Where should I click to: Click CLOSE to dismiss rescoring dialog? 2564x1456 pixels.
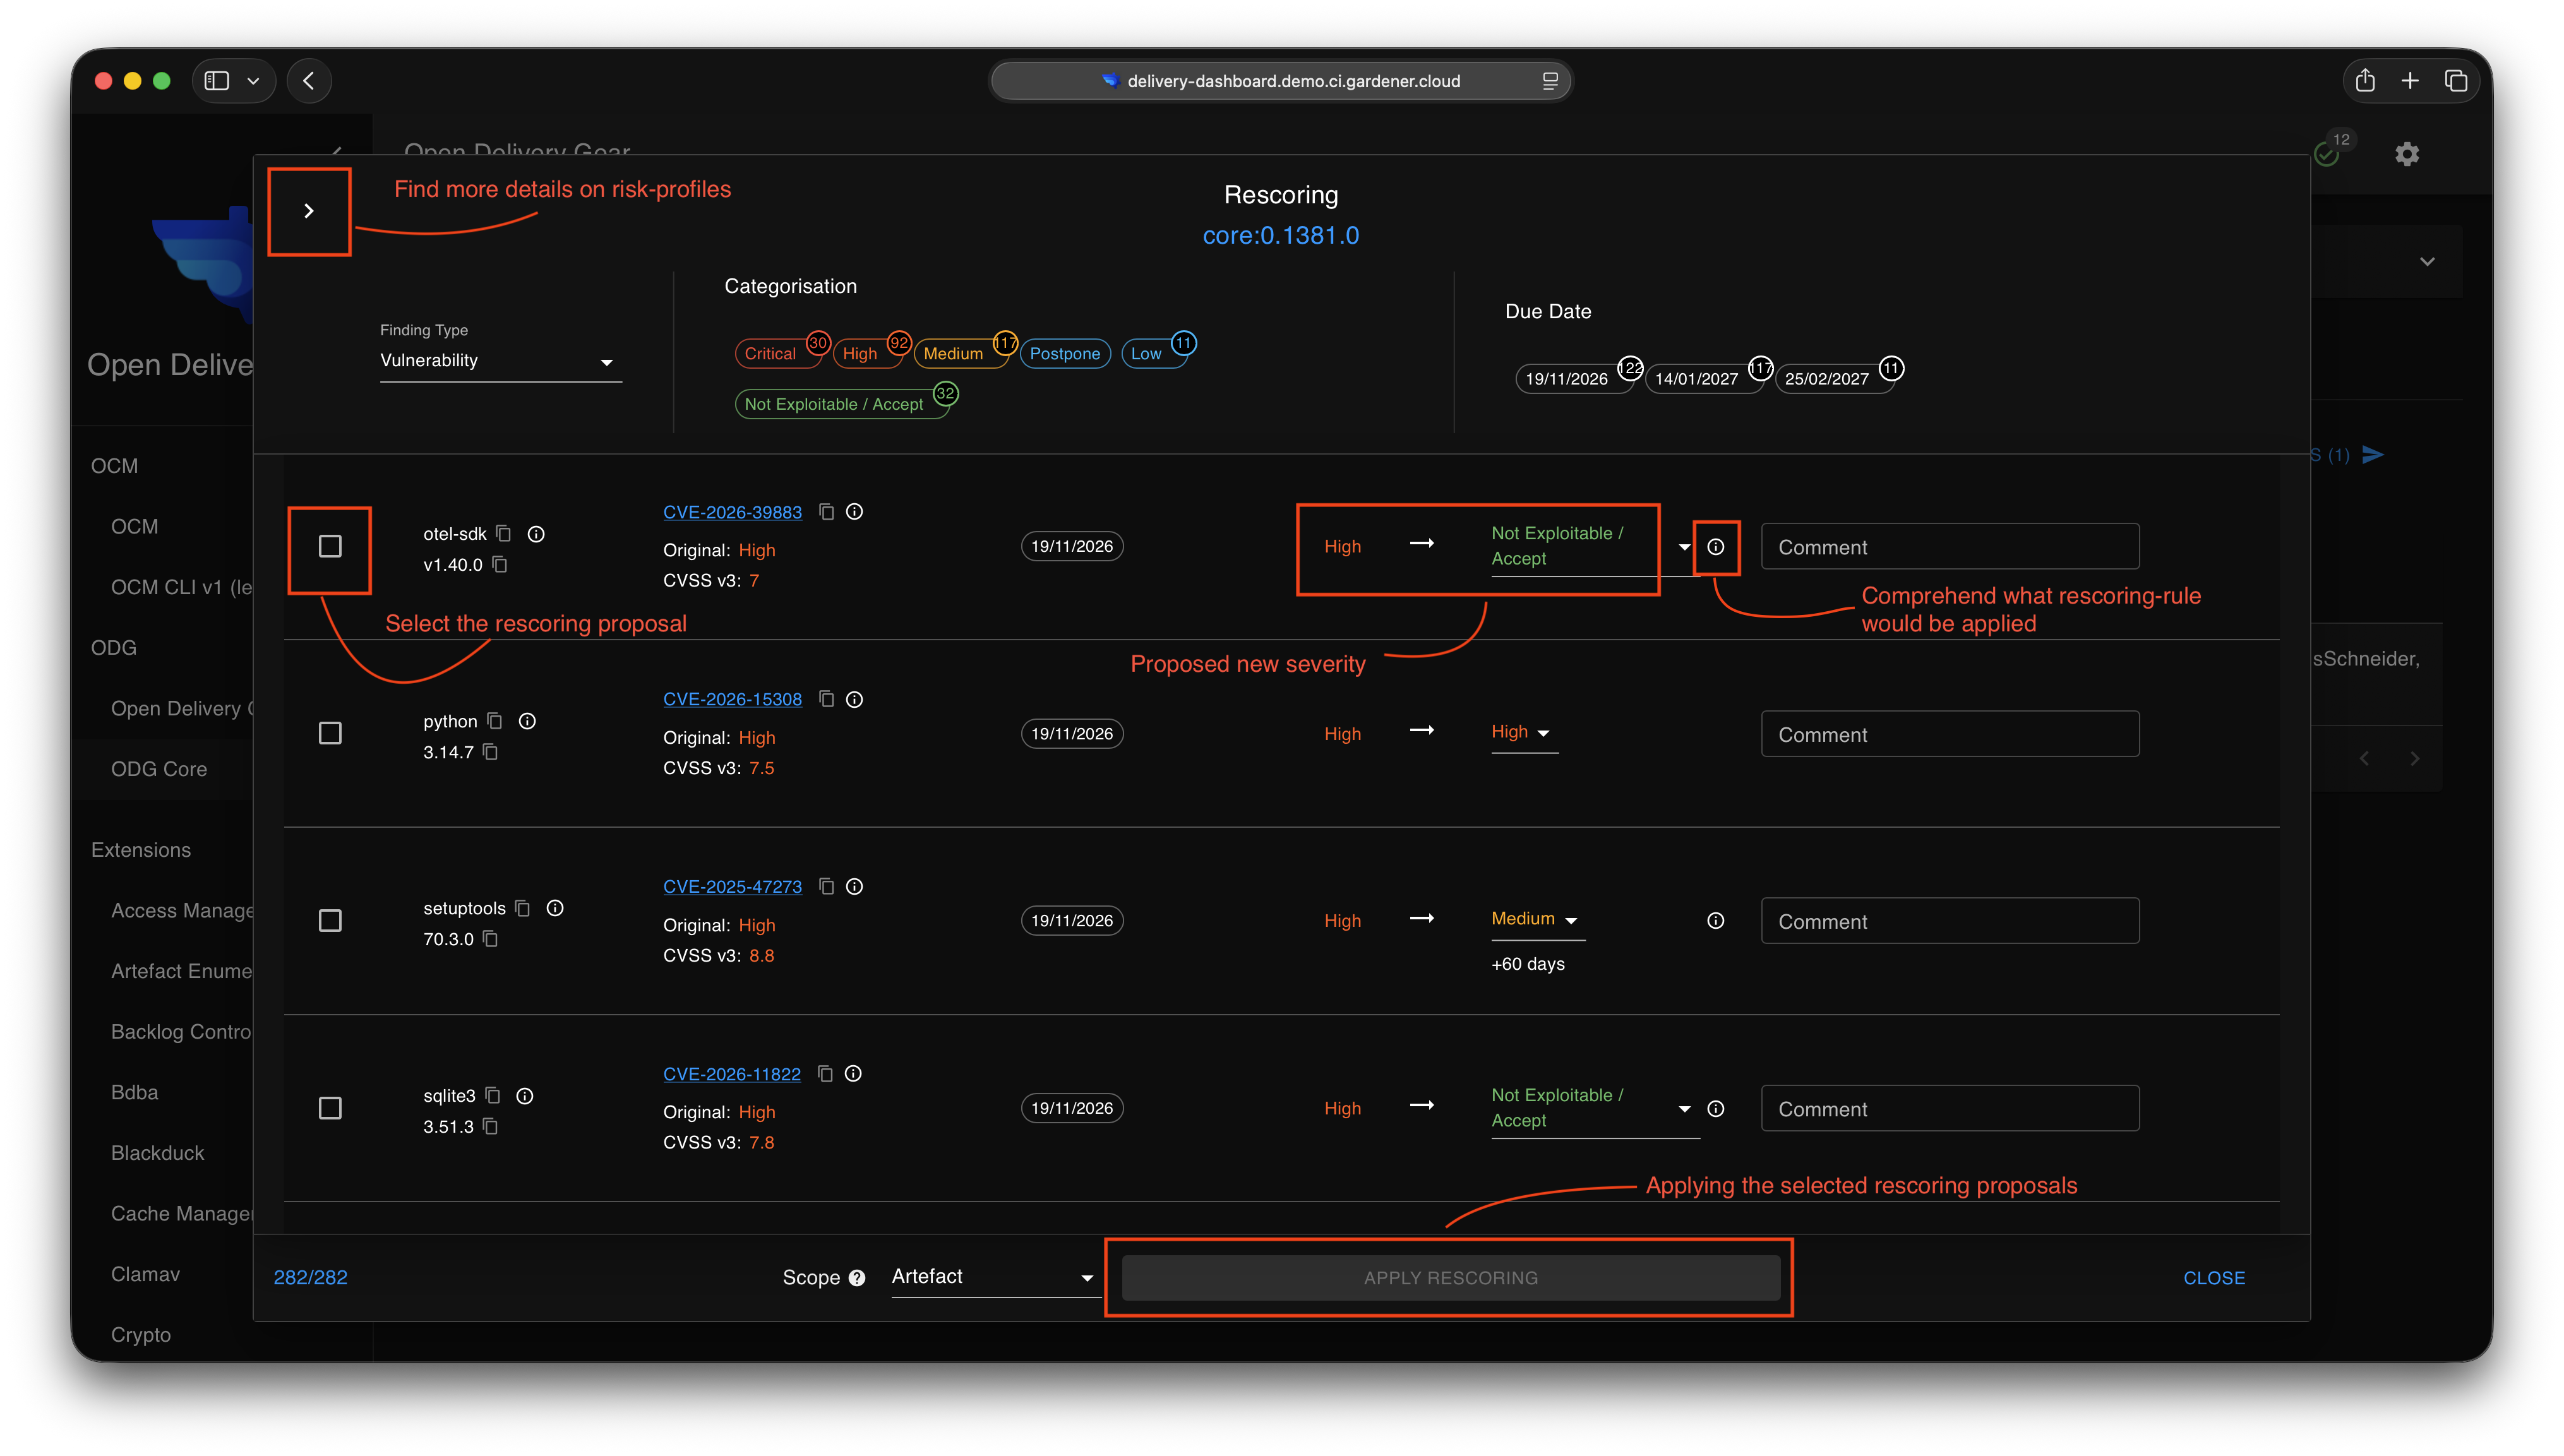click(2213, 1278)
